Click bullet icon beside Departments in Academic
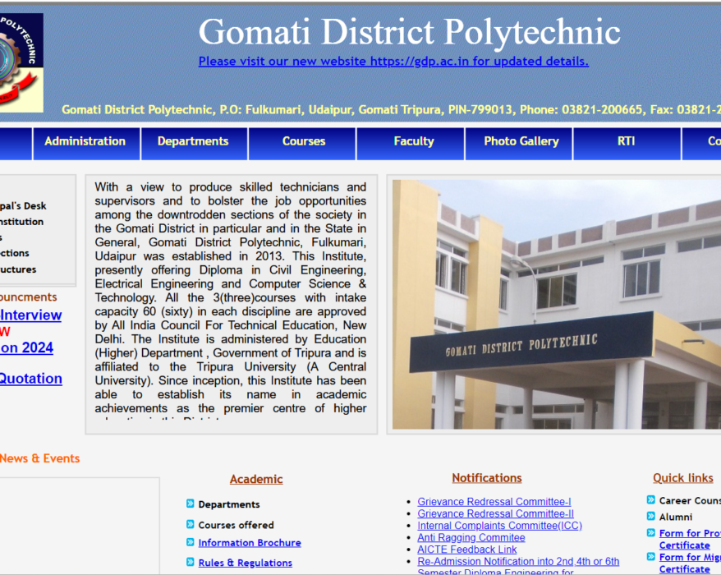The image size is (721, 575). coord(191,504)
